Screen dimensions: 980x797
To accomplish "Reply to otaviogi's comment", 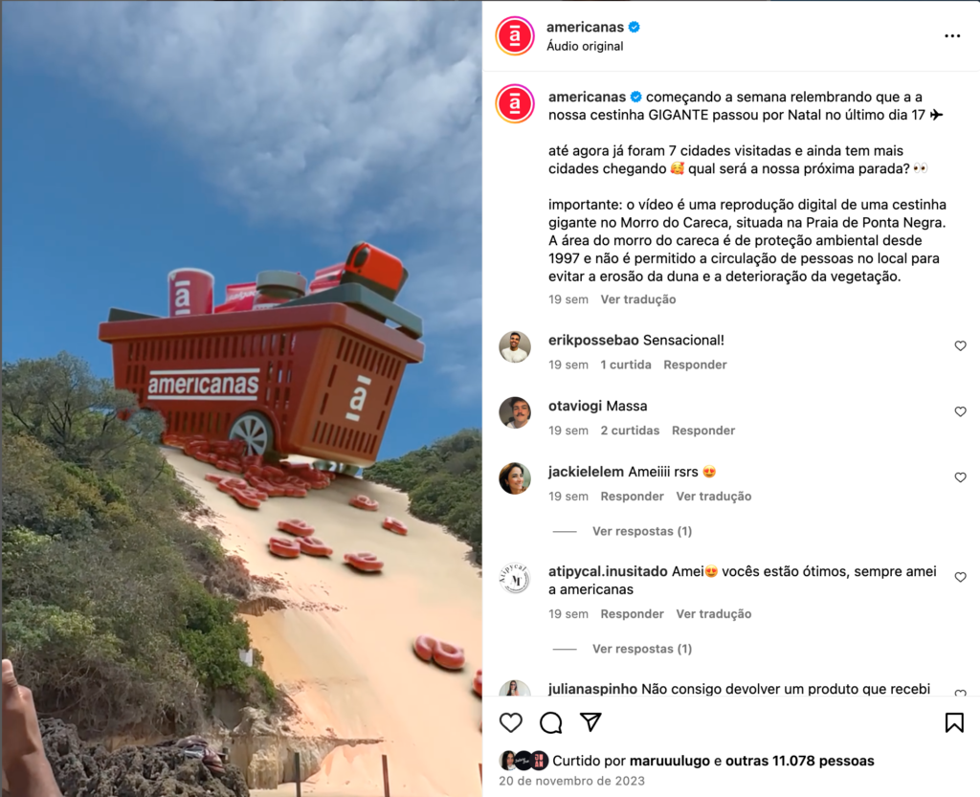I will (703, 431).
